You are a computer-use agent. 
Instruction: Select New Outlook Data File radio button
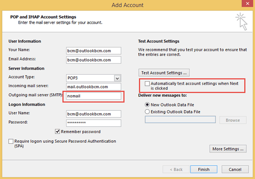point(147,105)
